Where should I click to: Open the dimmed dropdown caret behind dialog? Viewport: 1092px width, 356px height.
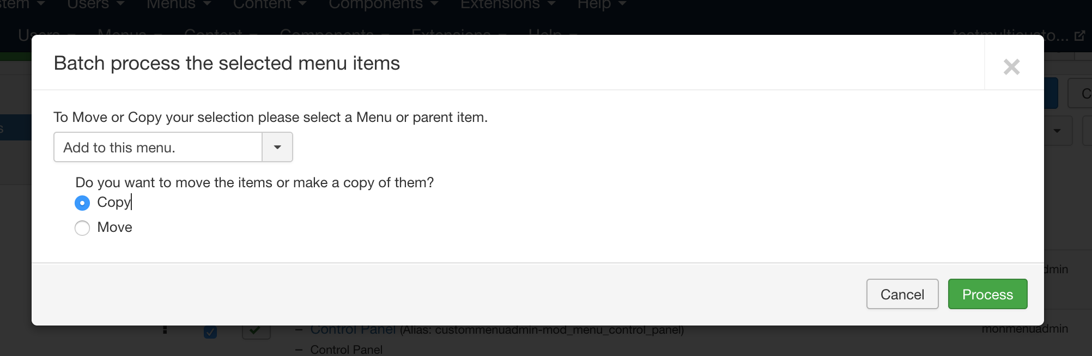click(1057, 131)
